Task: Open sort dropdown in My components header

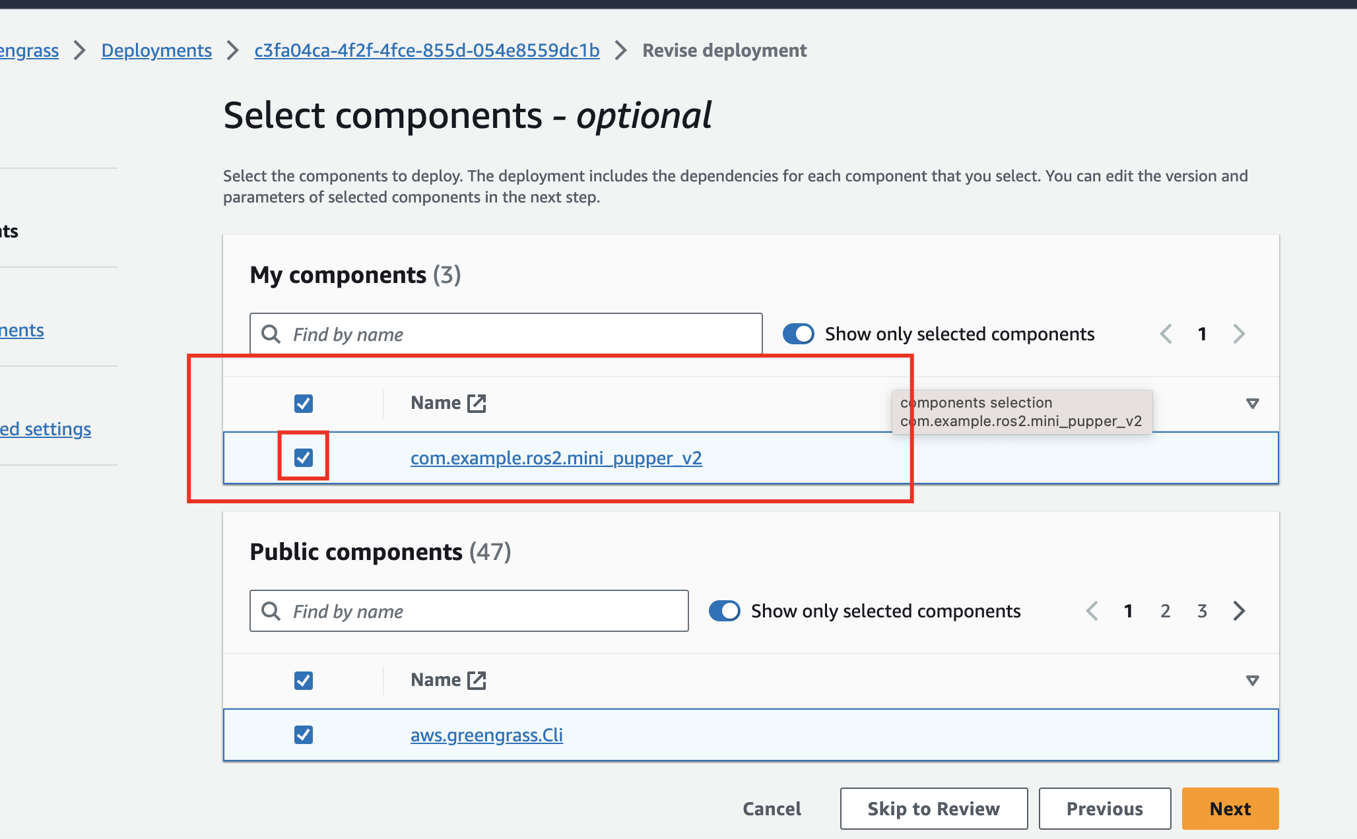Action: [1252, 403]
